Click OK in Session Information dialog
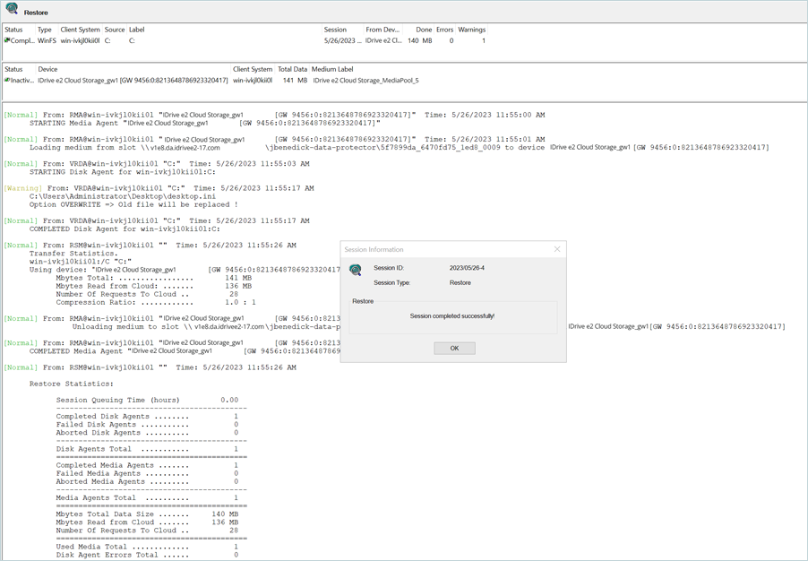This screenshot has width=808, height=561. (454, 349)
